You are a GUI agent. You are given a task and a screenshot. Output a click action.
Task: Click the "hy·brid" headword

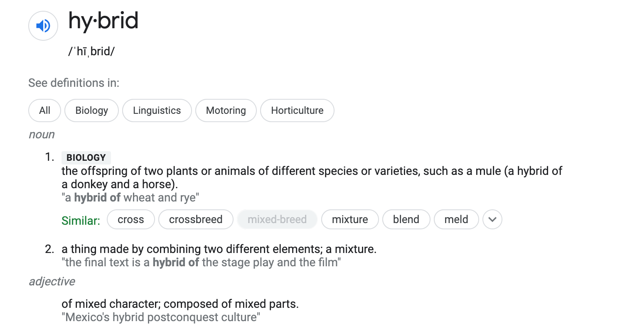click(x=103, y=21)
